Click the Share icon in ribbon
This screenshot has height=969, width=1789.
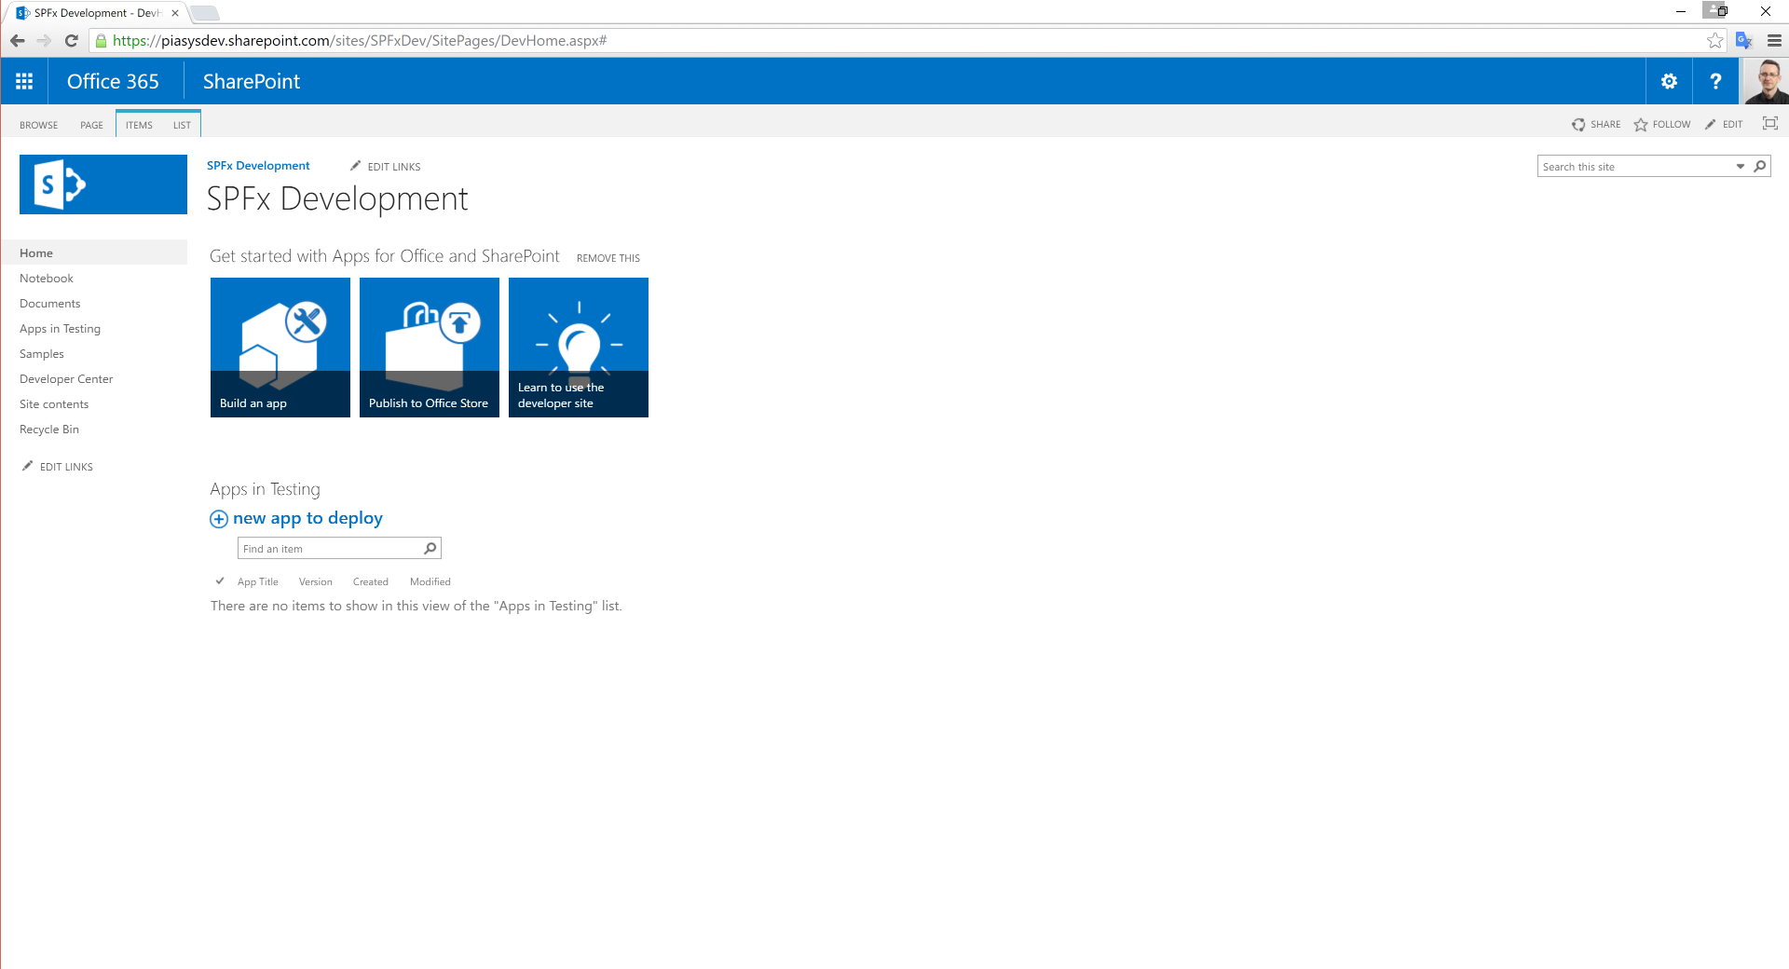[1578, 124]
